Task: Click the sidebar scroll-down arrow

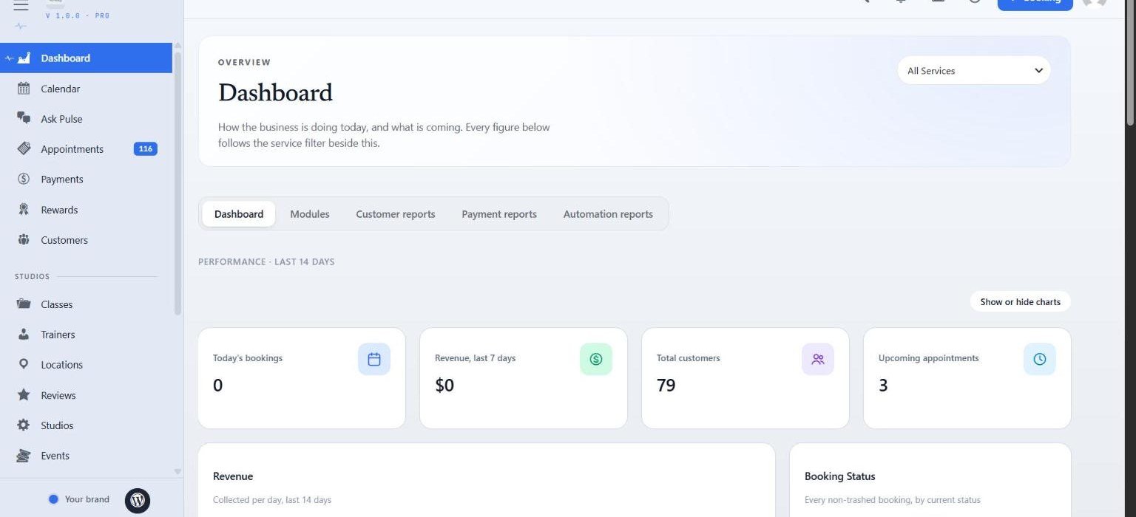Action: pos(177,471)
